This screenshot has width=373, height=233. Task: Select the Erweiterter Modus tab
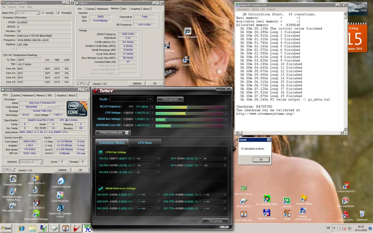click(112, 143)
